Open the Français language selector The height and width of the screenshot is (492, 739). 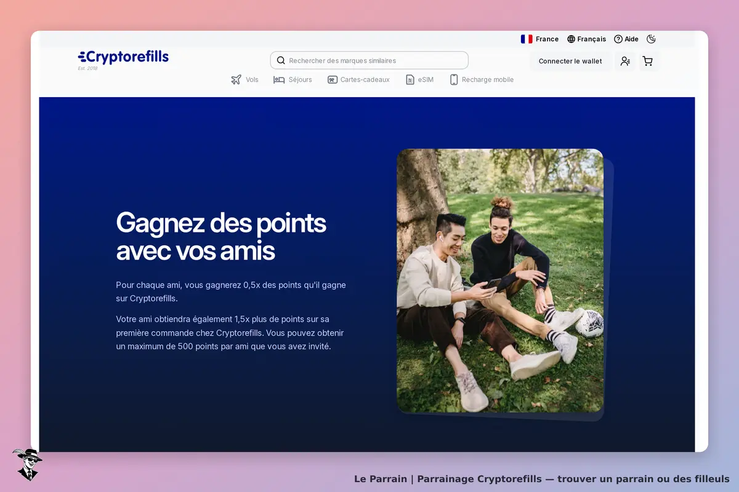586,39
